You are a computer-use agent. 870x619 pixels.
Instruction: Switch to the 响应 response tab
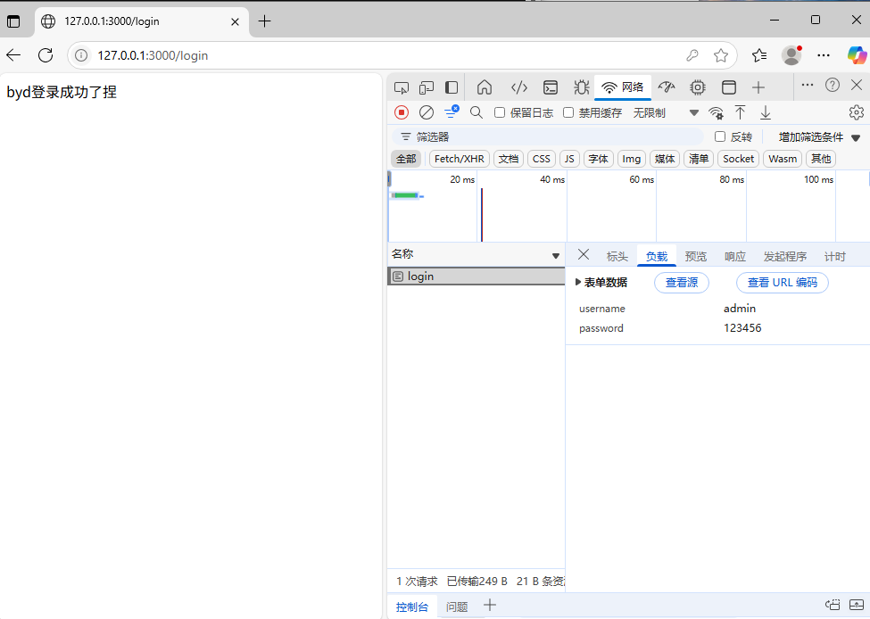pos(735,256)
